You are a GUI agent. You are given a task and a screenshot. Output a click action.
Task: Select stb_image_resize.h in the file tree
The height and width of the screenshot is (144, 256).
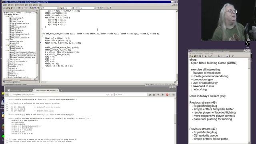[20, 34]
